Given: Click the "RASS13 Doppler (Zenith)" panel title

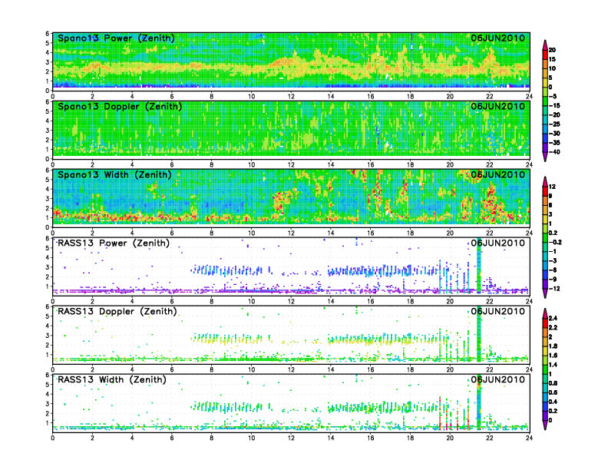Looking at the screenshot, I should tap(117, 311).
